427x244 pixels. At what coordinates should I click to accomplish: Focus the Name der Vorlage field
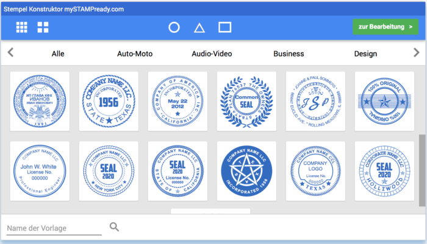point(54,228)
